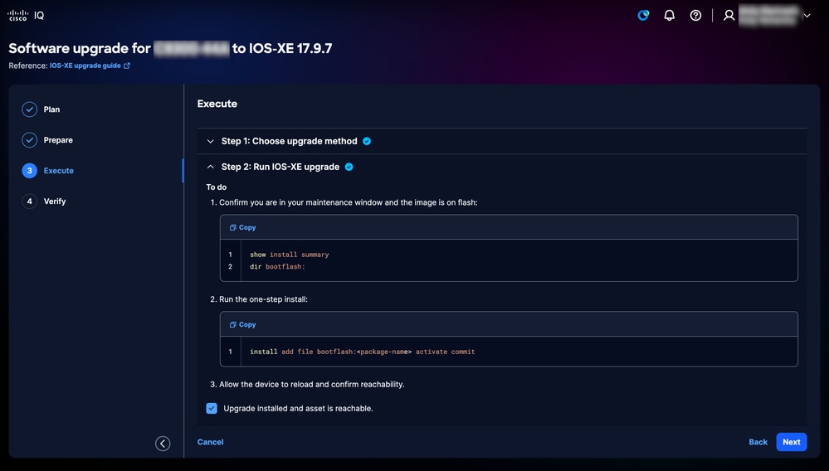
Task: Click the Software upgrade page title
Action: click(170, 48)
